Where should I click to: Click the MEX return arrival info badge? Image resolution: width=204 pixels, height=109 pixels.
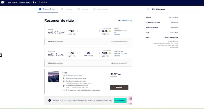coord(107,56)
